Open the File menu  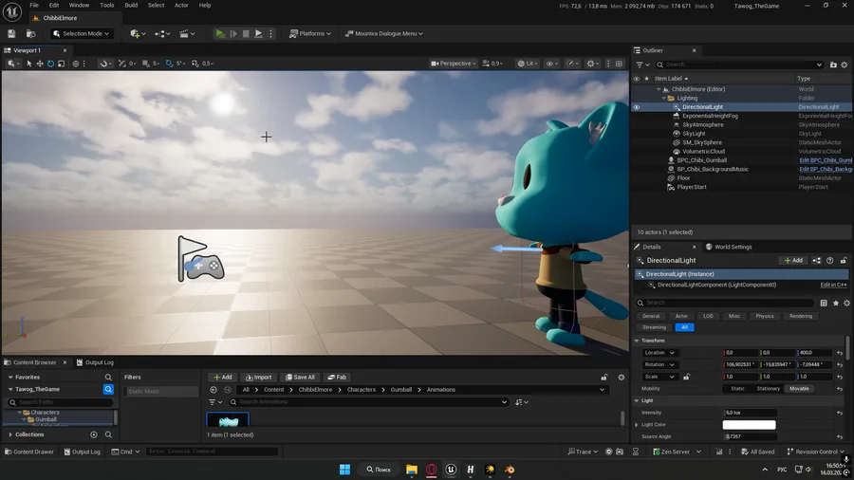click(x=34, y=6)
